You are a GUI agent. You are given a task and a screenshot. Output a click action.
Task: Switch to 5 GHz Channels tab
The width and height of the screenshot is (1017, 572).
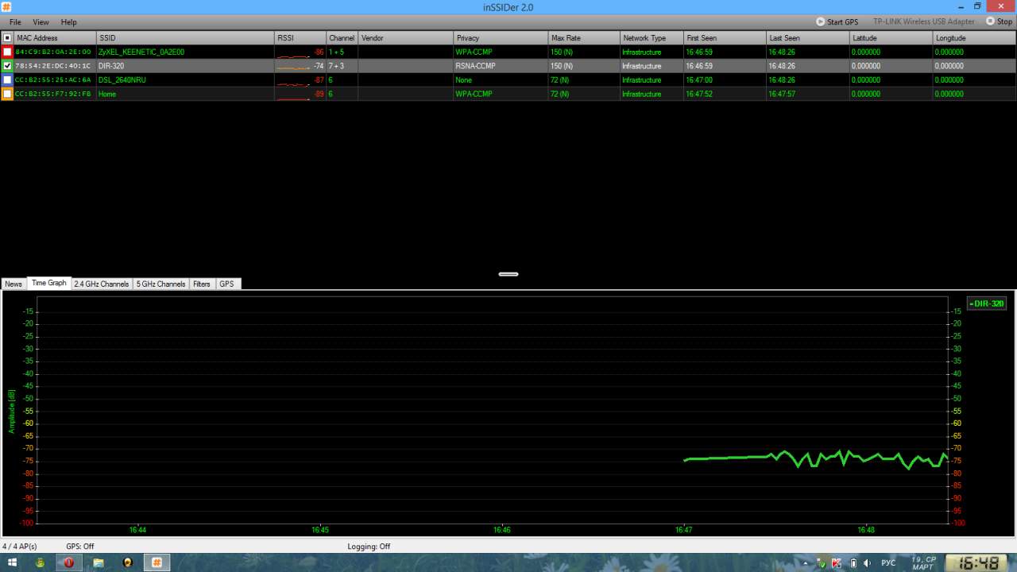click(160, 284)
